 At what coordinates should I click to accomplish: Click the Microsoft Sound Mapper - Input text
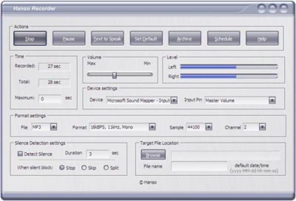(139, 101)
